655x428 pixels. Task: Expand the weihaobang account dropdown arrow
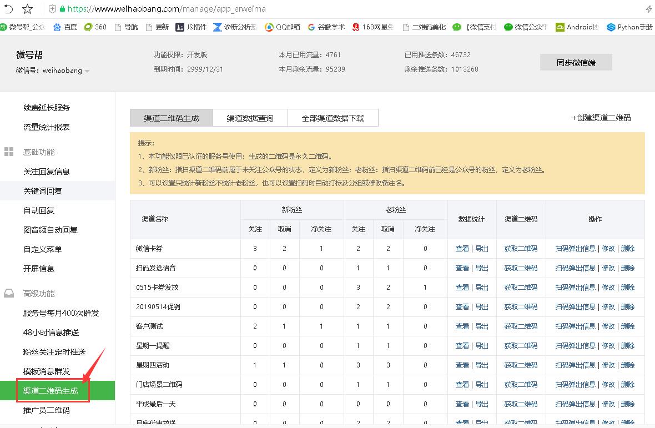click(87, 71)
